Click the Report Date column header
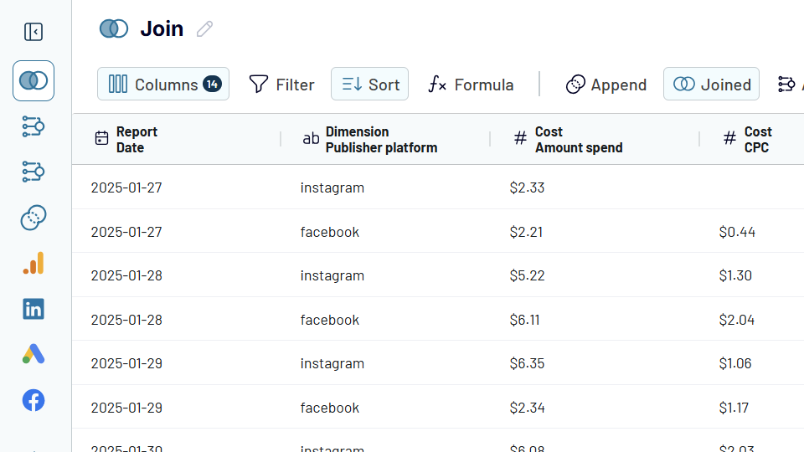The image size is (804, 452). click(x=137, y=140)
